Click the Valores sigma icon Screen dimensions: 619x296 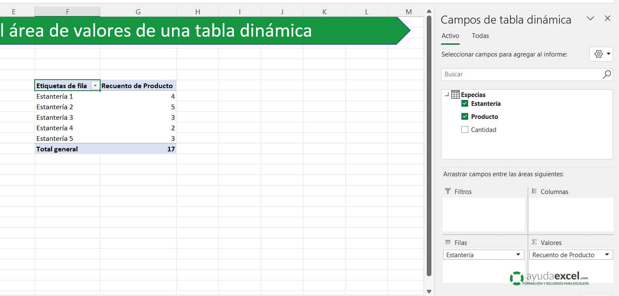pos(535,242)
